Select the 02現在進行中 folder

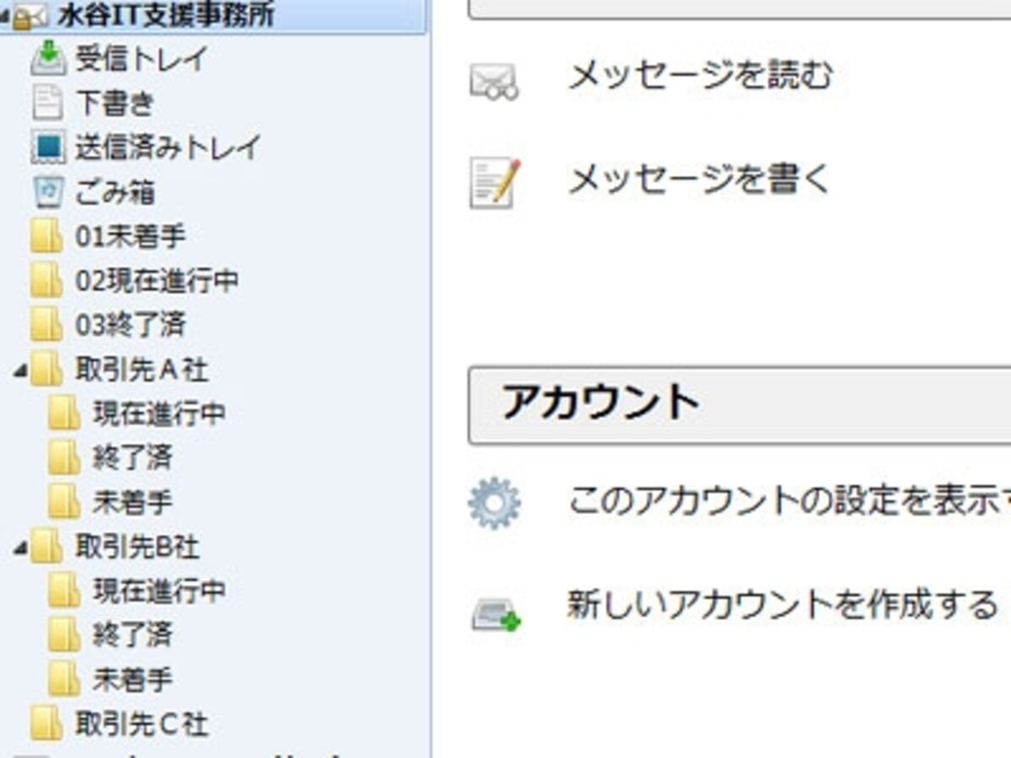coord(157,280)
